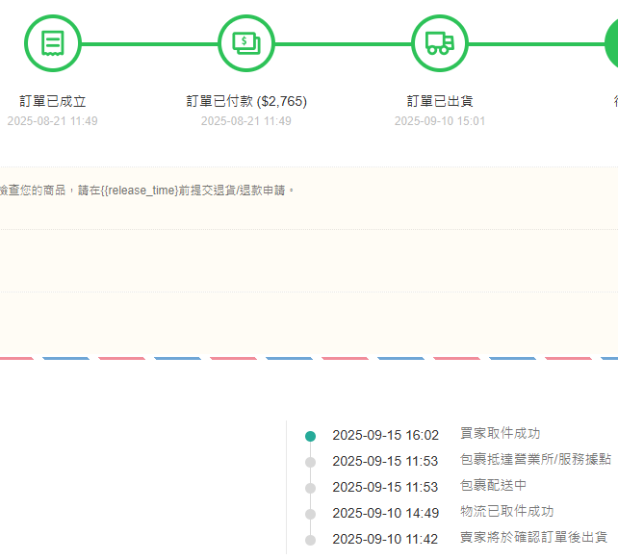This screenshot has width=618, height=560.
Task: Click the order created receipt icon
Action: click(x=53, y=43)
